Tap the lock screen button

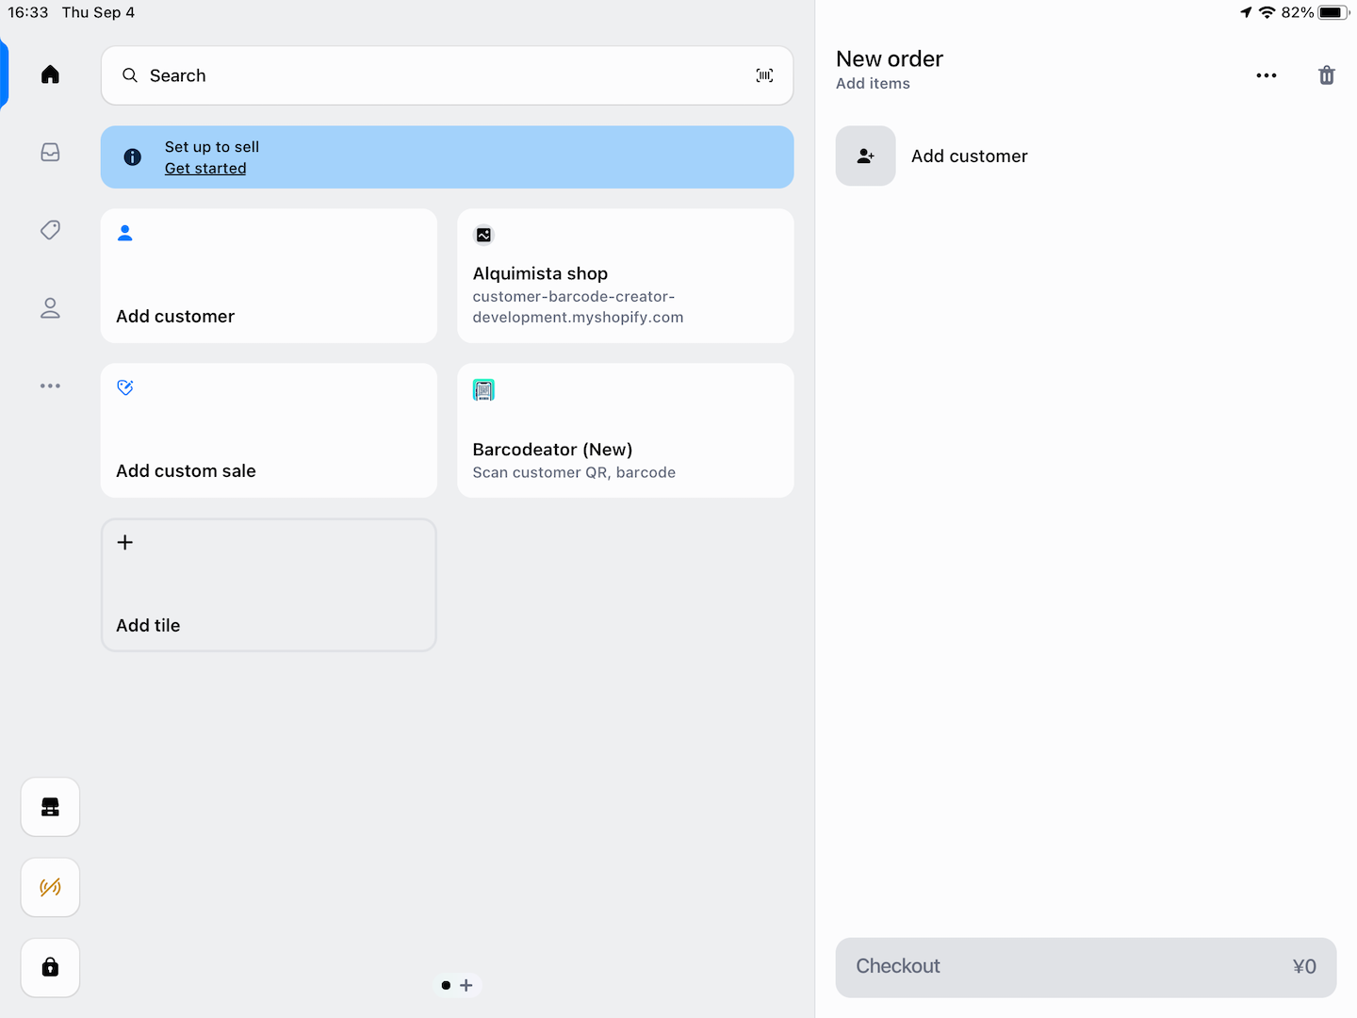click(51, 967)
